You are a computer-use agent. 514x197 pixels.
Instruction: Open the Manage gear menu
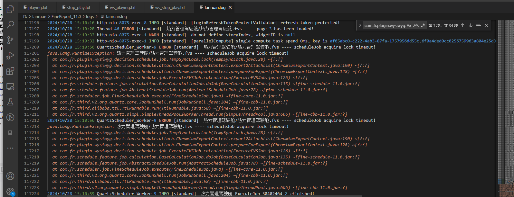click(10, 191)
